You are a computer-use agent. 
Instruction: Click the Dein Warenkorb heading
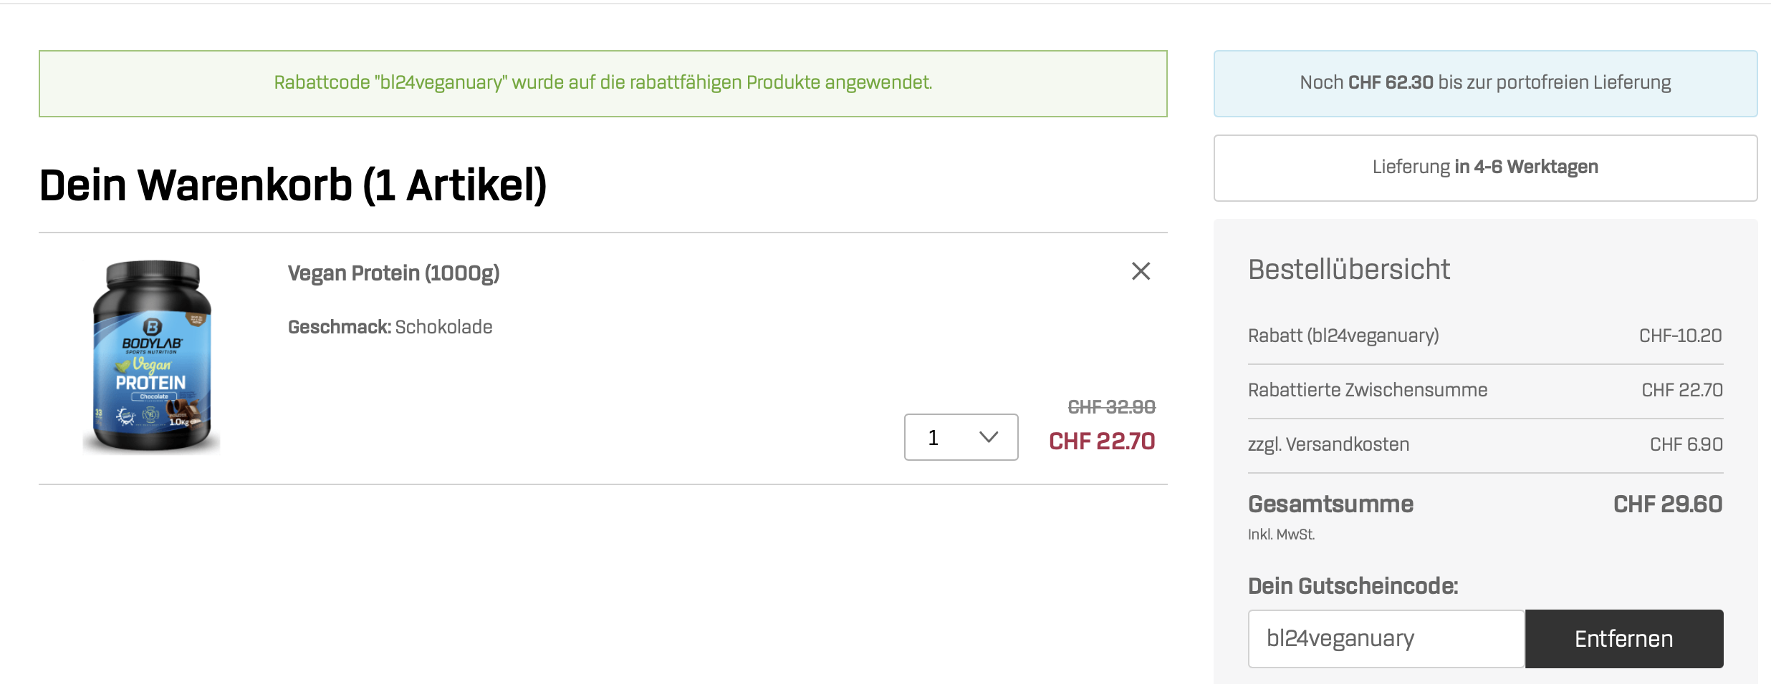coord(293,185)
